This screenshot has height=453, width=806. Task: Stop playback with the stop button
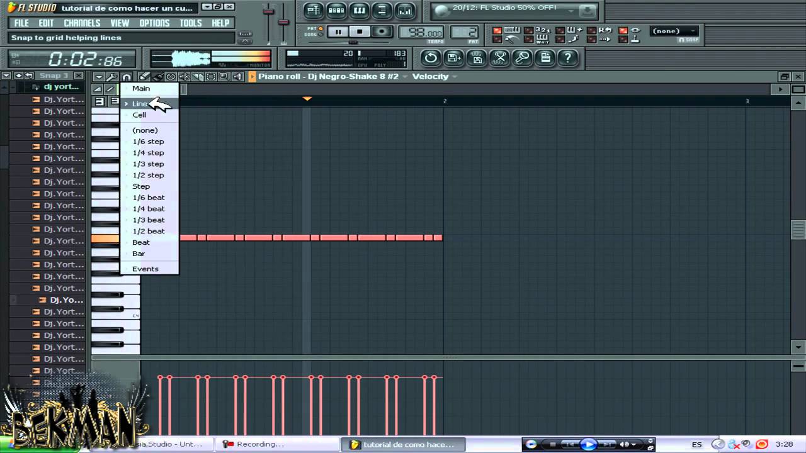[360, 31]
